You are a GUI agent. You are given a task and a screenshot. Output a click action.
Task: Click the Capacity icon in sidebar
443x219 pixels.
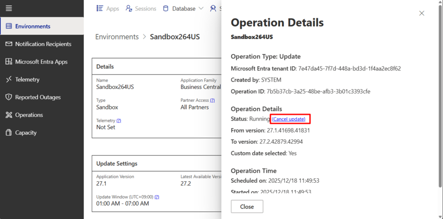tap(9, 133)
